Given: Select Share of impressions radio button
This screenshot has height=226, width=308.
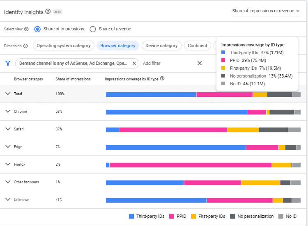Looking at the screenshot, I should point(37,29).
